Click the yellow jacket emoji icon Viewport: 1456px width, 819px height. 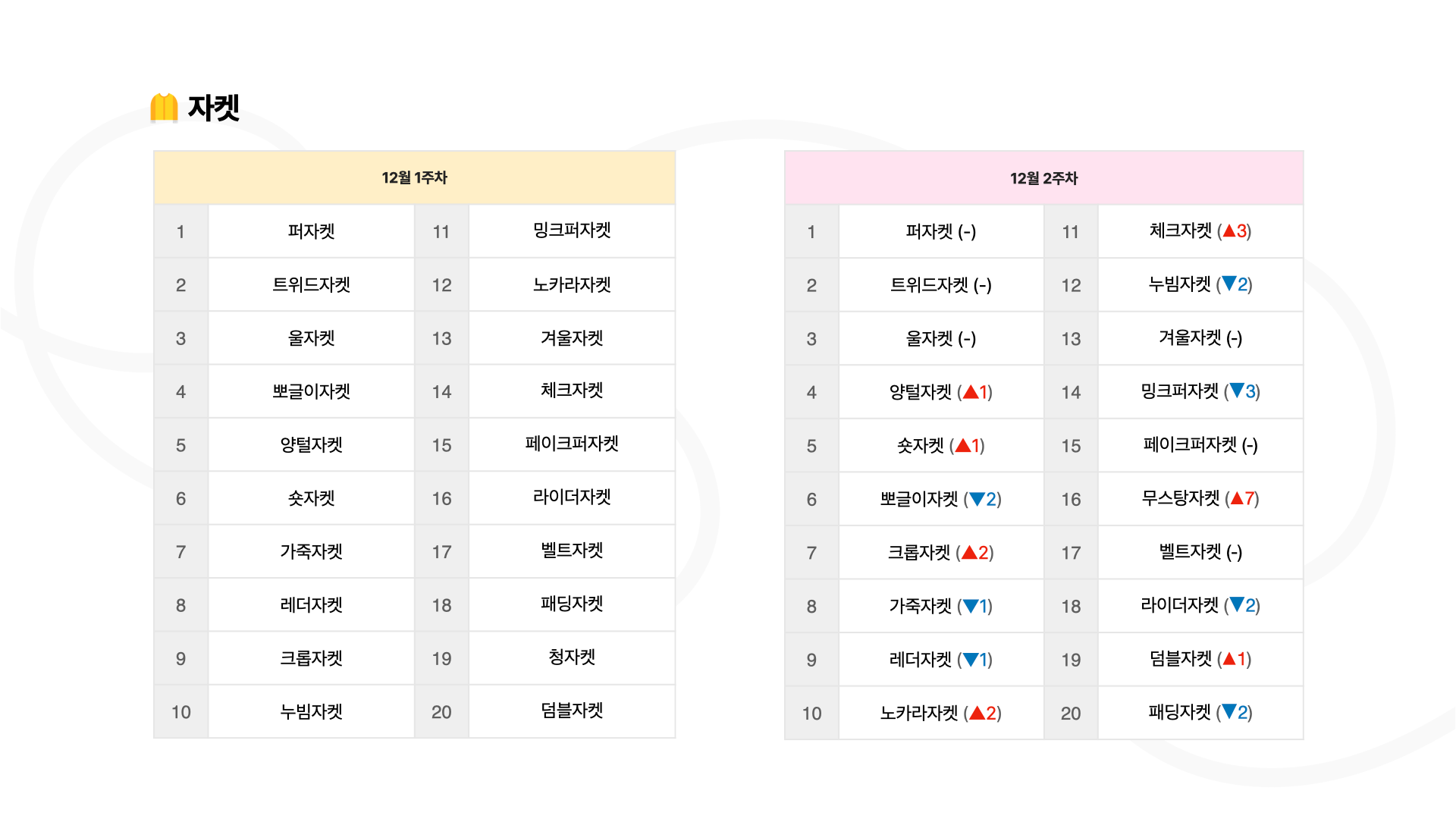tap(164, 108)
